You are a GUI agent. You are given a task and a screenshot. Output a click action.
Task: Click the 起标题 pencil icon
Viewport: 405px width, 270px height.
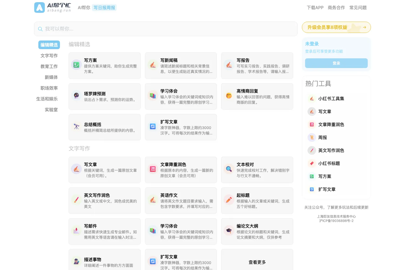pos(229,200)
